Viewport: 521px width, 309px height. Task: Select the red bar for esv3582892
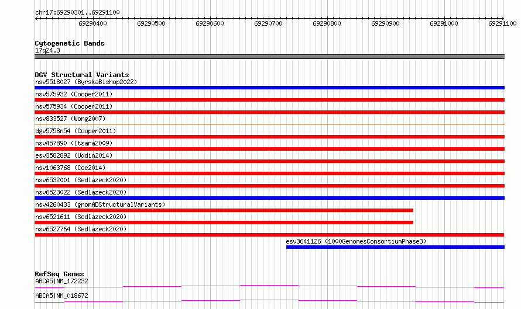pos(269,161)
